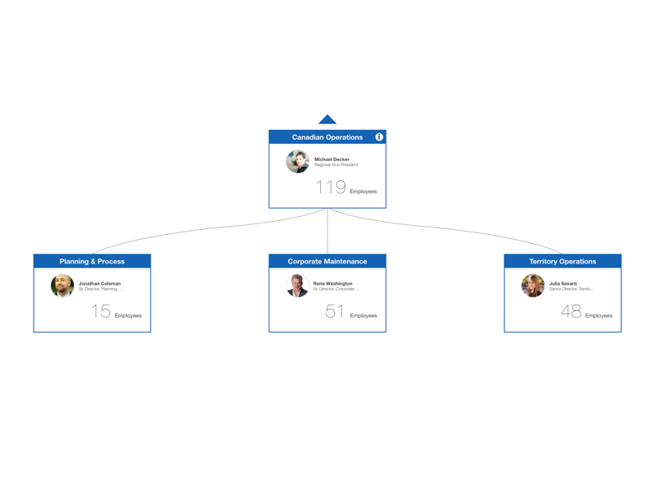Click the name Julia Savard
Screen dimensions: 655x491
pyautogui.click(x=562, y=283)
